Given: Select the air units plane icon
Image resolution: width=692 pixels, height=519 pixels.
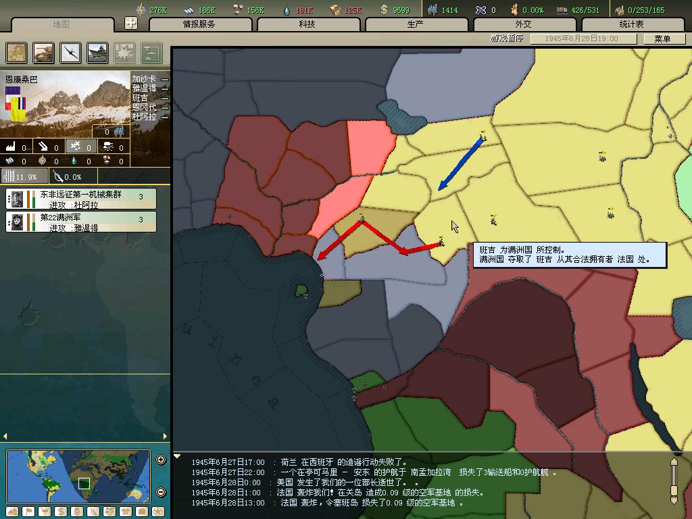Looking at the screenshot, I should [71, 53].
